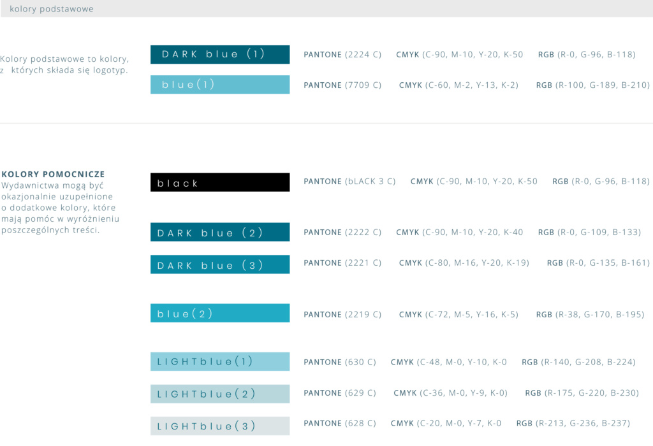Screen dimensions: 653x446
Task: Click 'PANTONE (2224 C)' text
Action: (x=342, y=55)
